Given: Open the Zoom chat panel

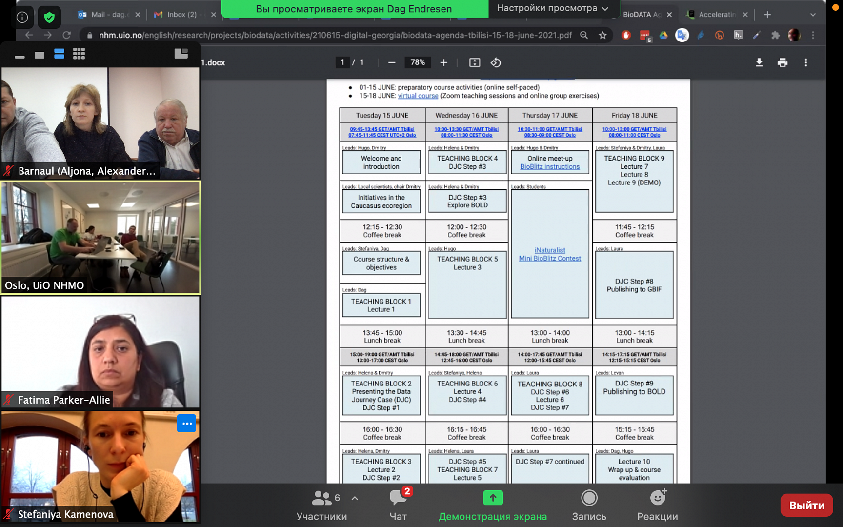Looking at the screenshot, I should [398, 505].
